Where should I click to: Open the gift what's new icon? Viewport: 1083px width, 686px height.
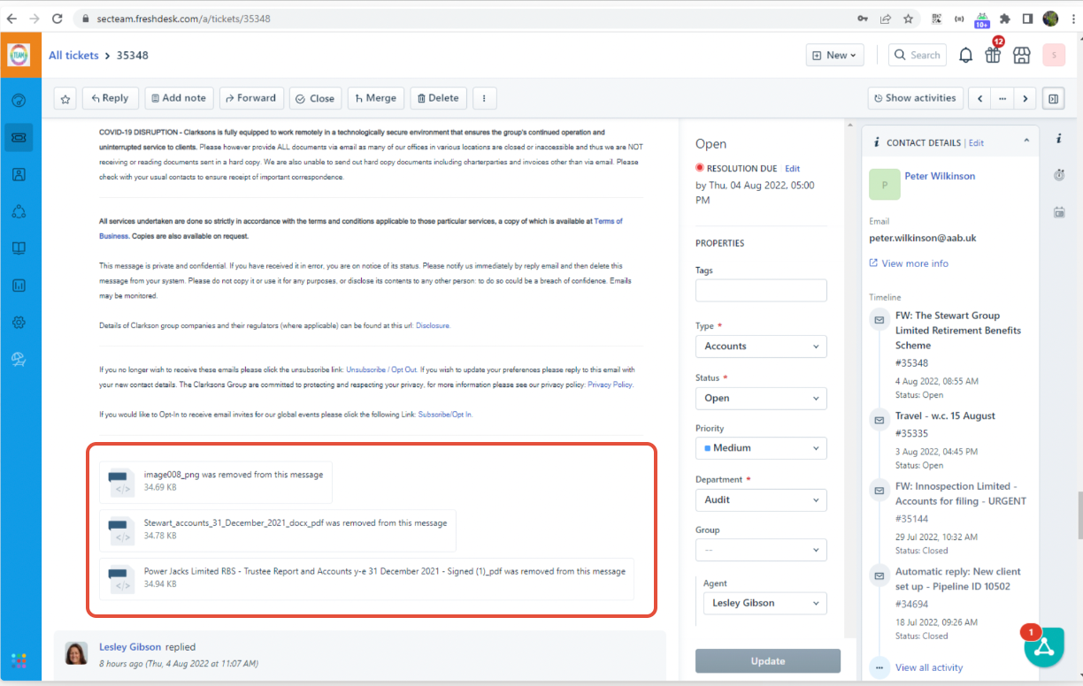coord(993,55)
